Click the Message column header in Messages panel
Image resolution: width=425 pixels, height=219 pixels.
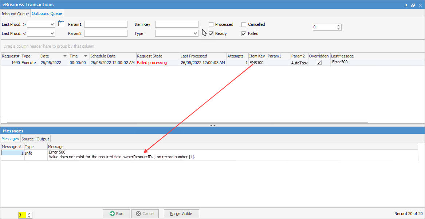coord(233,147)
